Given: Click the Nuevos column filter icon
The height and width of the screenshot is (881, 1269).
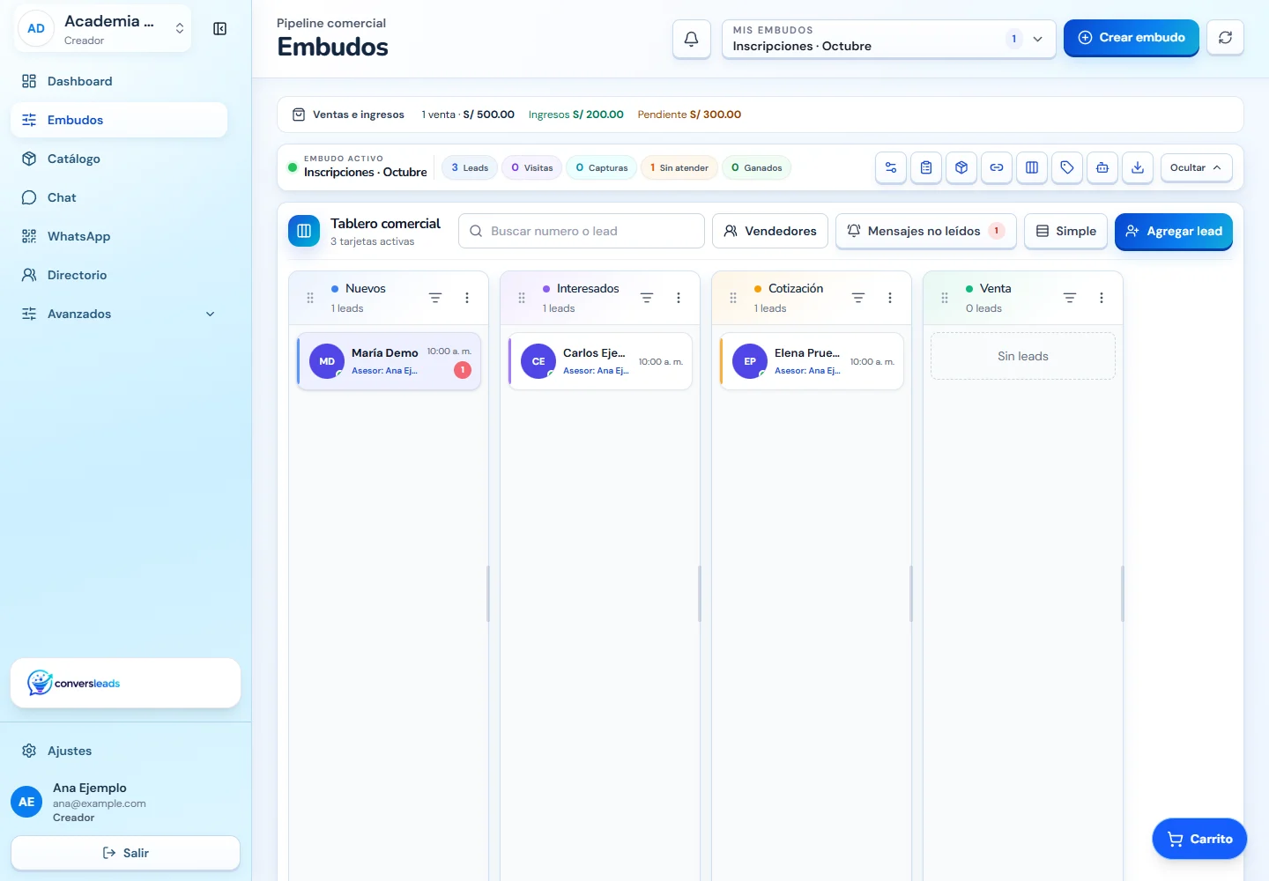Looking at the screenshot, I should pyautogui.click(x=435, y=298).
